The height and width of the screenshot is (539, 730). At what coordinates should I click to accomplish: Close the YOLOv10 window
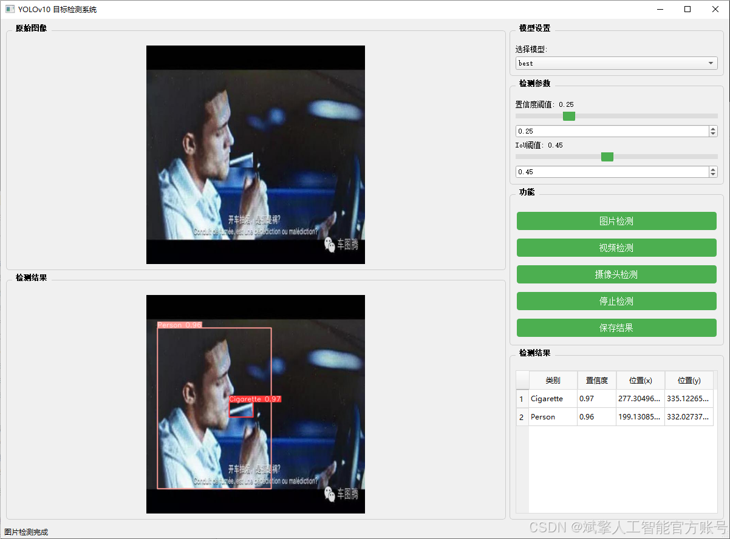(x=715, y=9)
